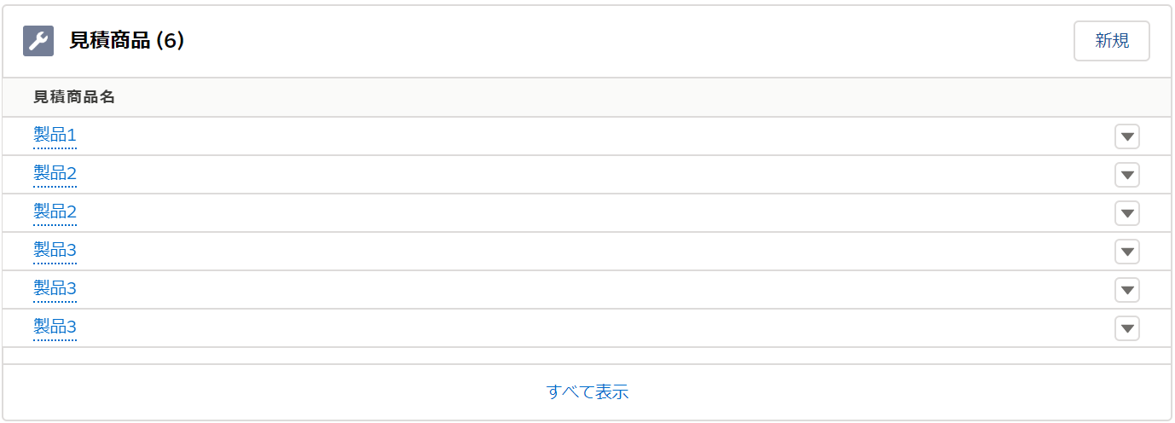This screenshot has width=1175, height=423.
Task: Expand the action dropdown for 製品1 row
Action: tap(1126, 136)
